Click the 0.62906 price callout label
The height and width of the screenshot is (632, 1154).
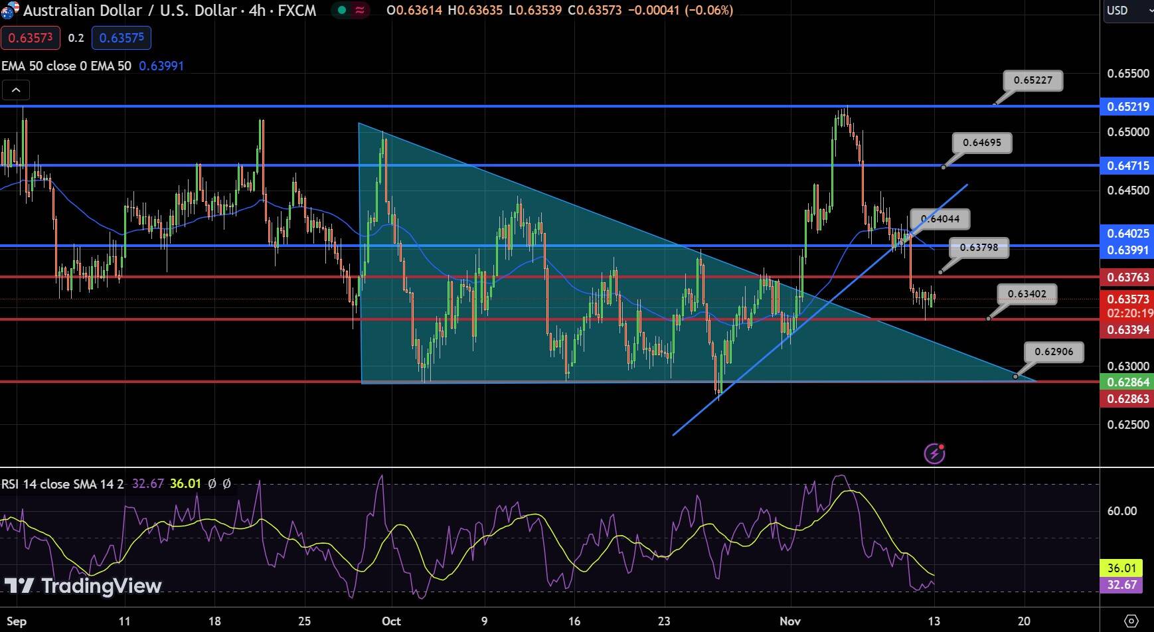(x=1054, y=352)
